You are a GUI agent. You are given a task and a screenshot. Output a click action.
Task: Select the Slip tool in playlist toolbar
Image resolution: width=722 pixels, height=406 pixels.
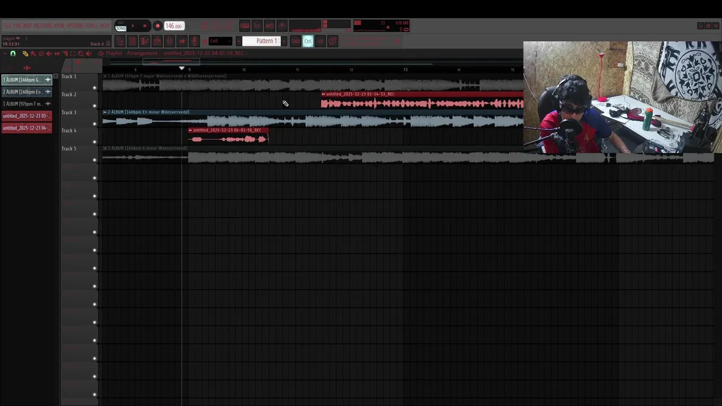click(x=57, y=54)
